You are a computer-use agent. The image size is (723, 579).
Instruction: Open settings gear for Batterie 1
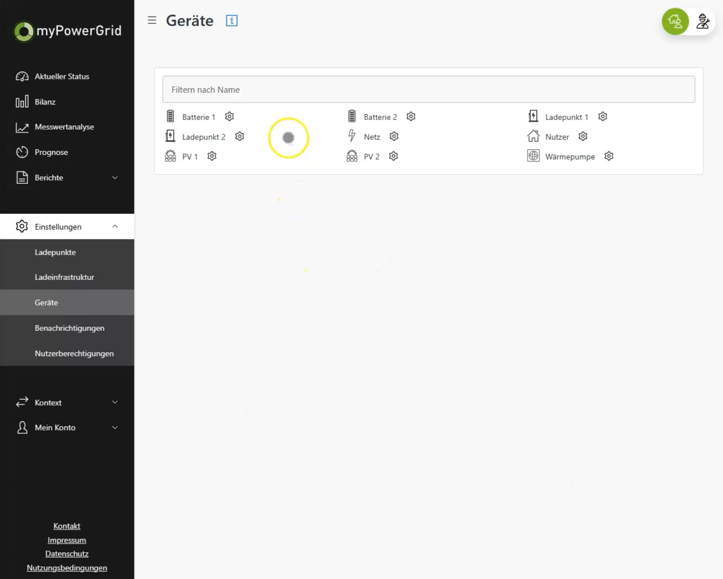tap(229, 117)
